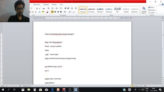Apply the No Spacing style
164x92 pixels.
[x=91, y=10]
